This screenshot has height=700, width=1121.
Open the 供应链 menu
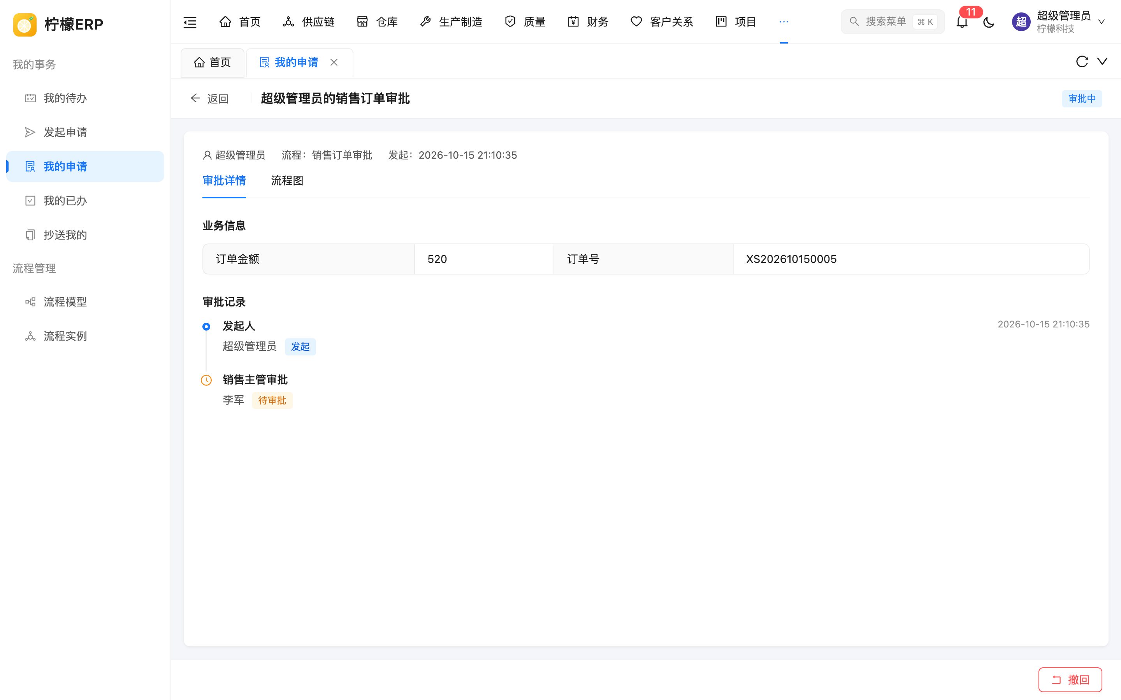click(x=309, y=22)
